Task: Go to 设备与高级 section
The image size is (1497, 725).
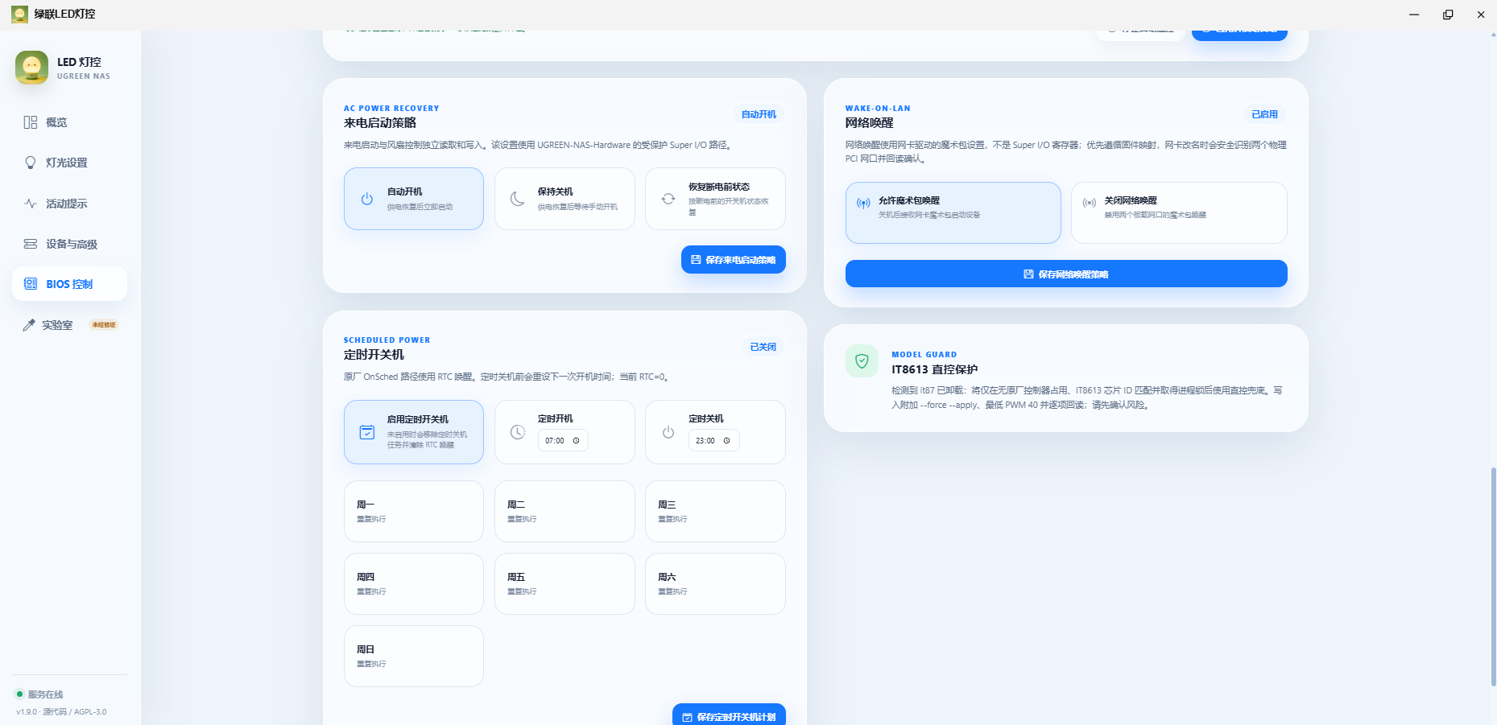Action: pyautogui.click(x=69, y=244)
